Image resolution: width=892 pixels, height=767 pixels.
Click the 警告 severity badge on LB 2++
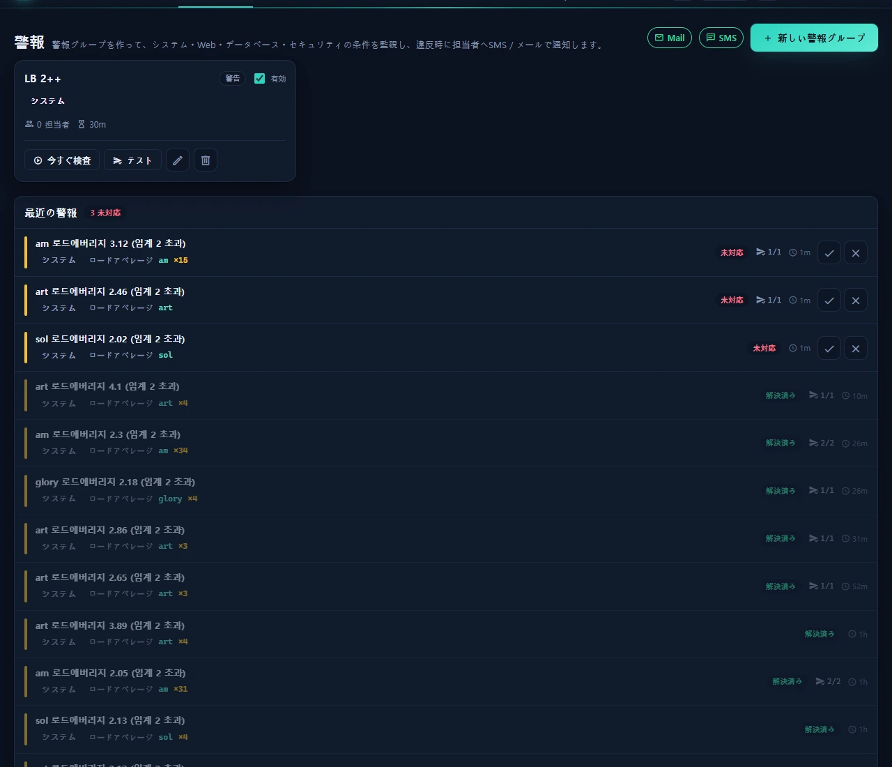(x=233, y=78)
